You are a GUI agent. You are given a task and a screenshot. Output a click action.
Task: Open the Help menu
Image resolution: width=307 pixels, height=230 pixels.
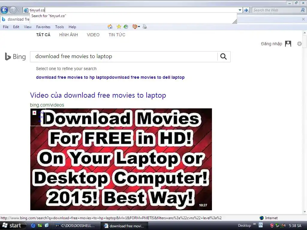pos(72,27)
